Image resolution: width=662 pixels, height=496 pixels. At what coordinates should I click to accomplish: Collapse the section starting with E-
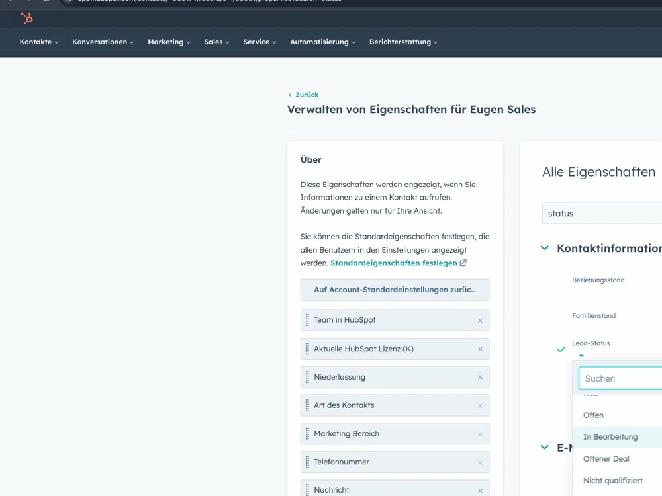pos(545,447)
